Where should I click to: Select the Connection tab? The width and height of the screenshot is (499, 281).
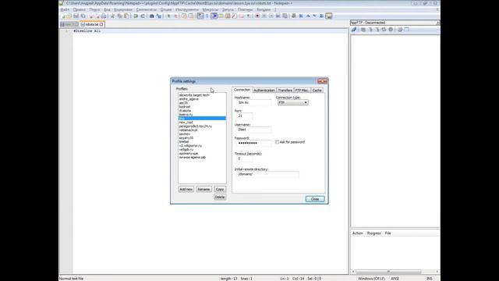pyautogui.click(x=242, y=90)
